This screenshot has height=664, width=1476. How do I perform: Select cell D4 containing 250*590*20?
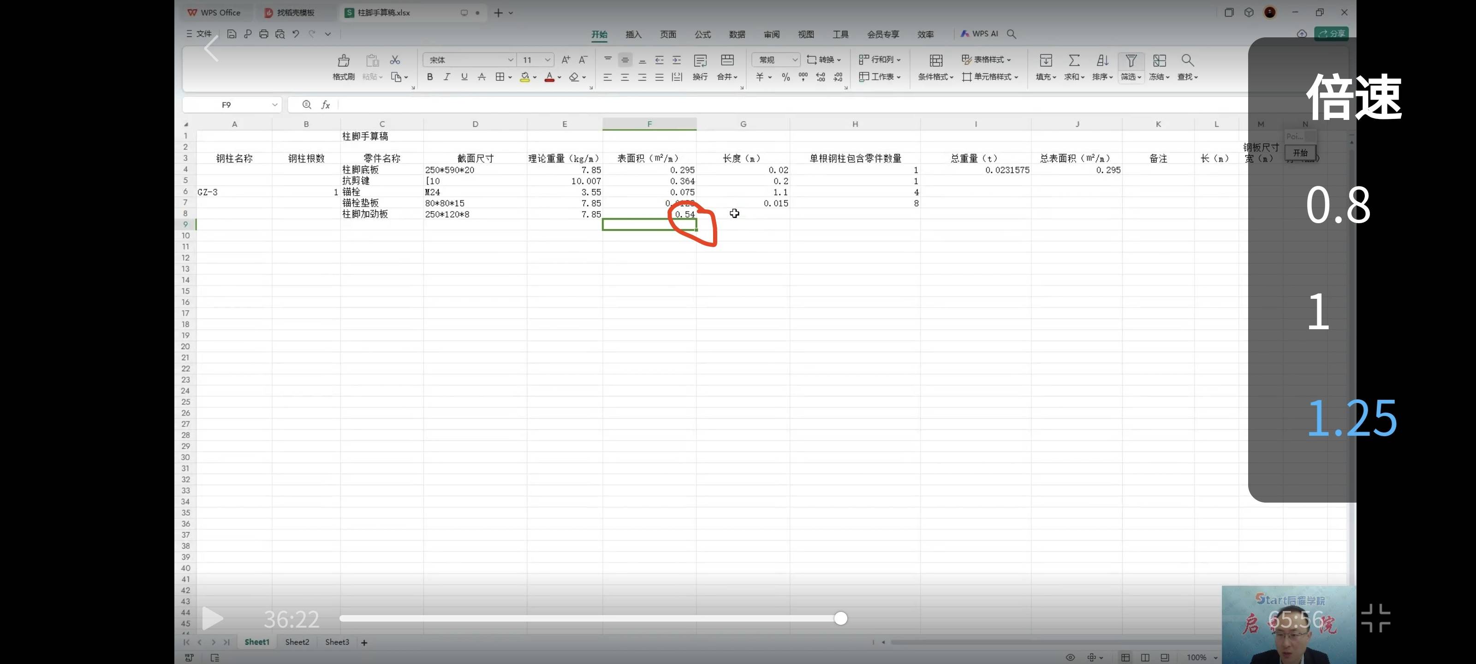click(475, 170)
